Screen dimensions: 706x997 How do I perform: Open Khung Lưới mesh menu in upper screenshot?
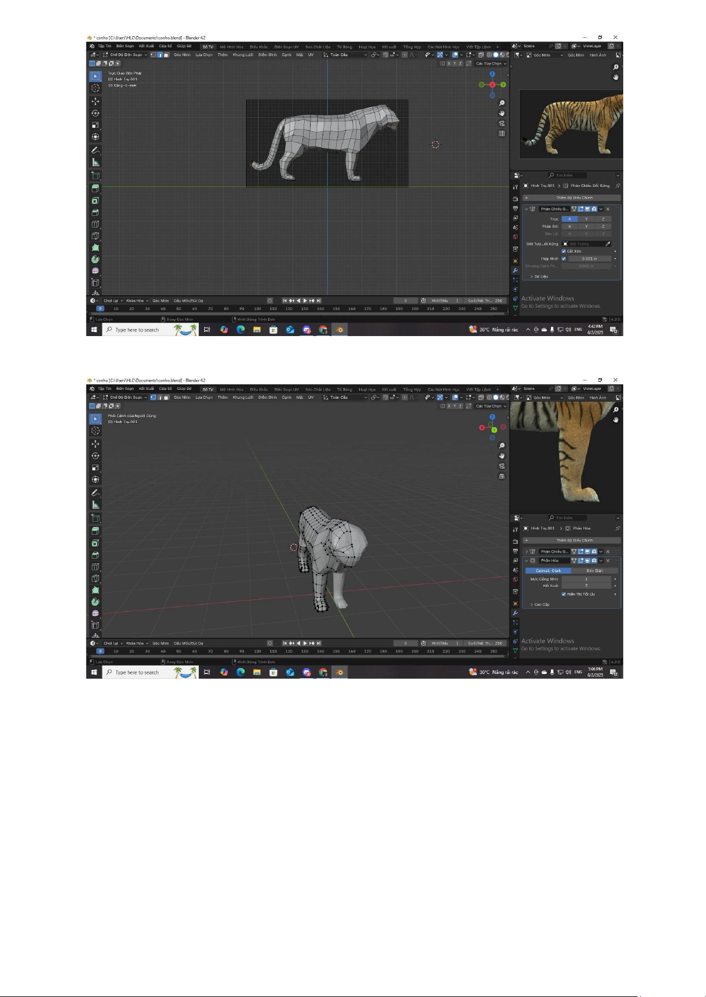243,55
